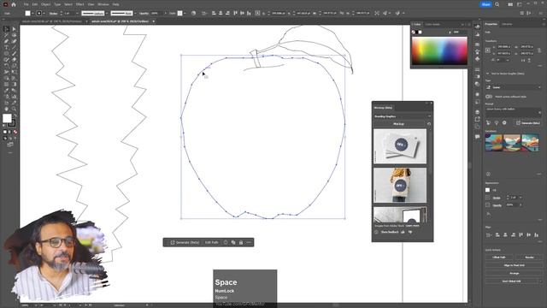Switch to the Color Guide tab
This screenshot has height=308, width=547.
[x=432, y=25]
